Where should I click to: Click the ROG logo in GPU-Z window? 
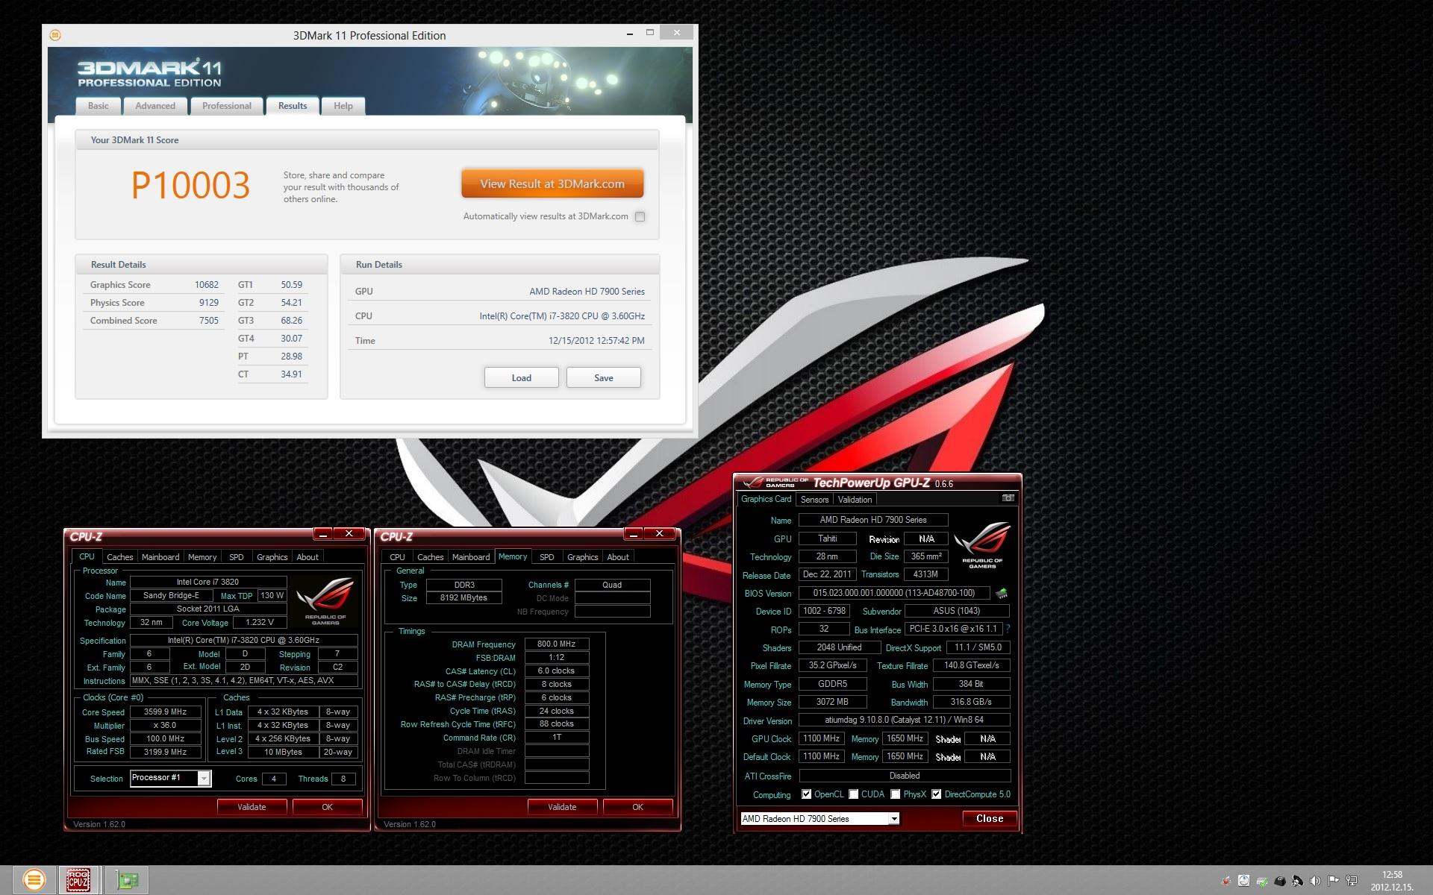coord(981,544)
